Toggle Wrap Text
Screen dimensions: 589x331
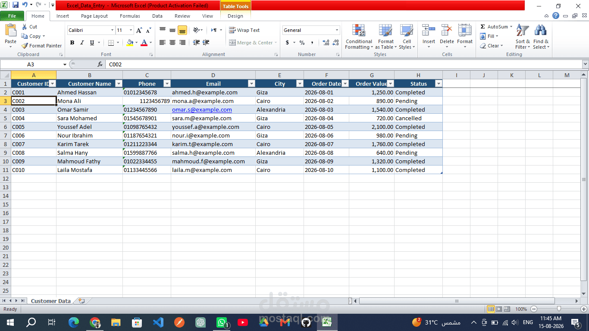point(244,30)
